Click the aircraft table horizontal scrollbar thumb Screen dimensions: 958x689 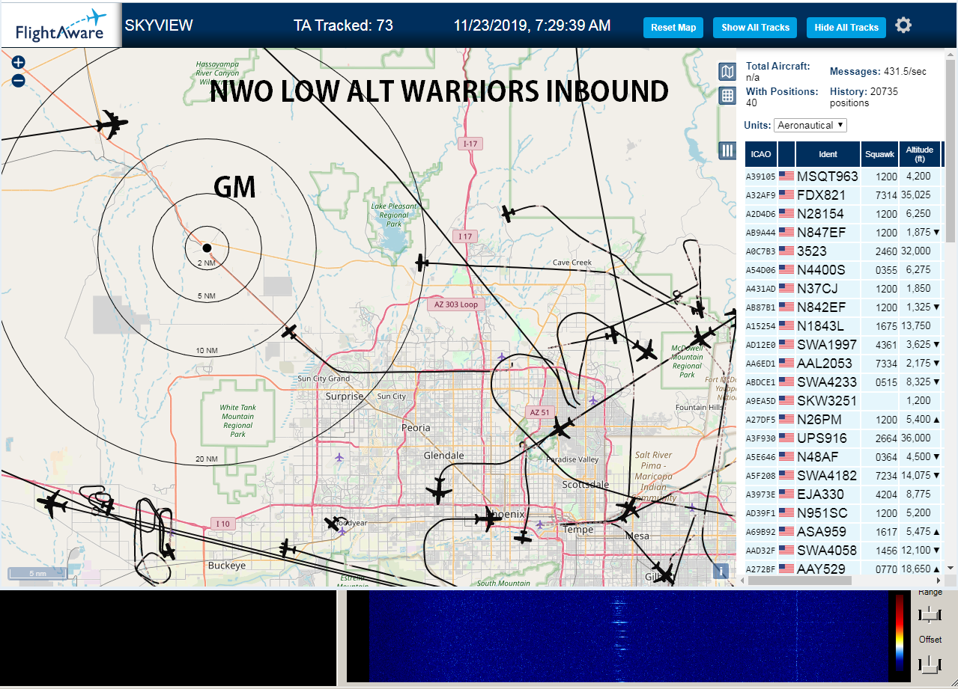coord(798,580)
